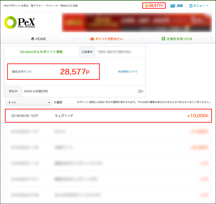Click the 現在のポイント label
The image size is (216, 204).
point(22,71)
